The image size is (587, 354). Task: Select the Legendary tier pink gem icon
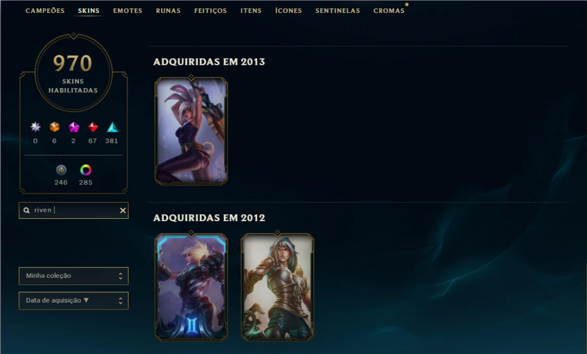[x=74, y=127]
